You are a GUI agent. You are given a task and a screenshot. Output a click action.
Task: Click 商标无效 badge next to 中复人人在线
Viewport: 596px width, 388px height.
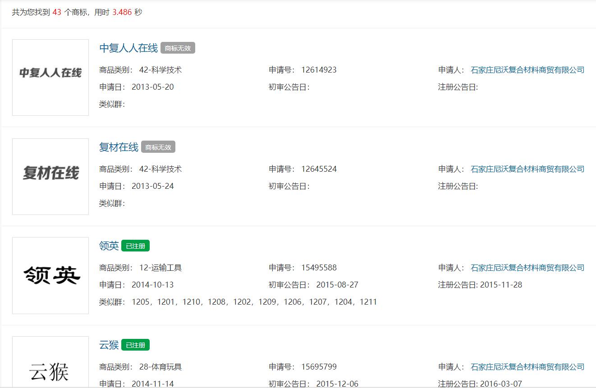178,48
